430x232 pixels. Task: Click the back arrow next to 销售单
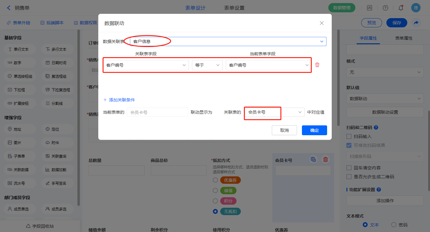9,8
